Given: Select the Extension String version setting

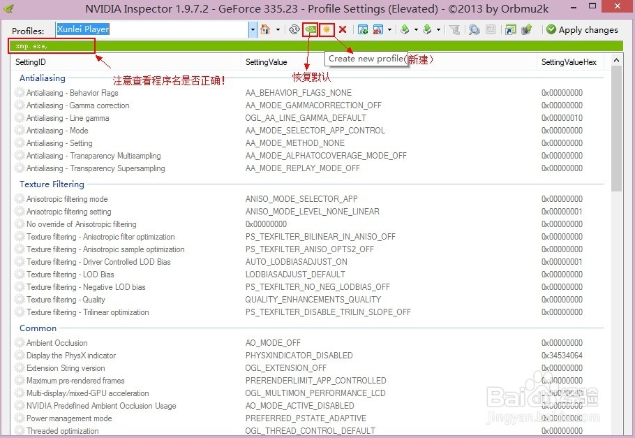Looking at the screenshot, I should [66, 368].
